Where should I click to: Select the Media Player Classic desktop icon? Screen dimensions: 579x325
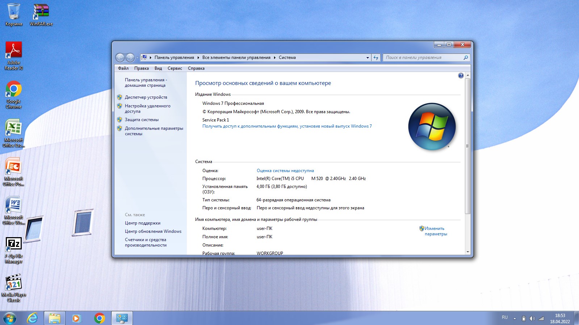coord(14,288)
